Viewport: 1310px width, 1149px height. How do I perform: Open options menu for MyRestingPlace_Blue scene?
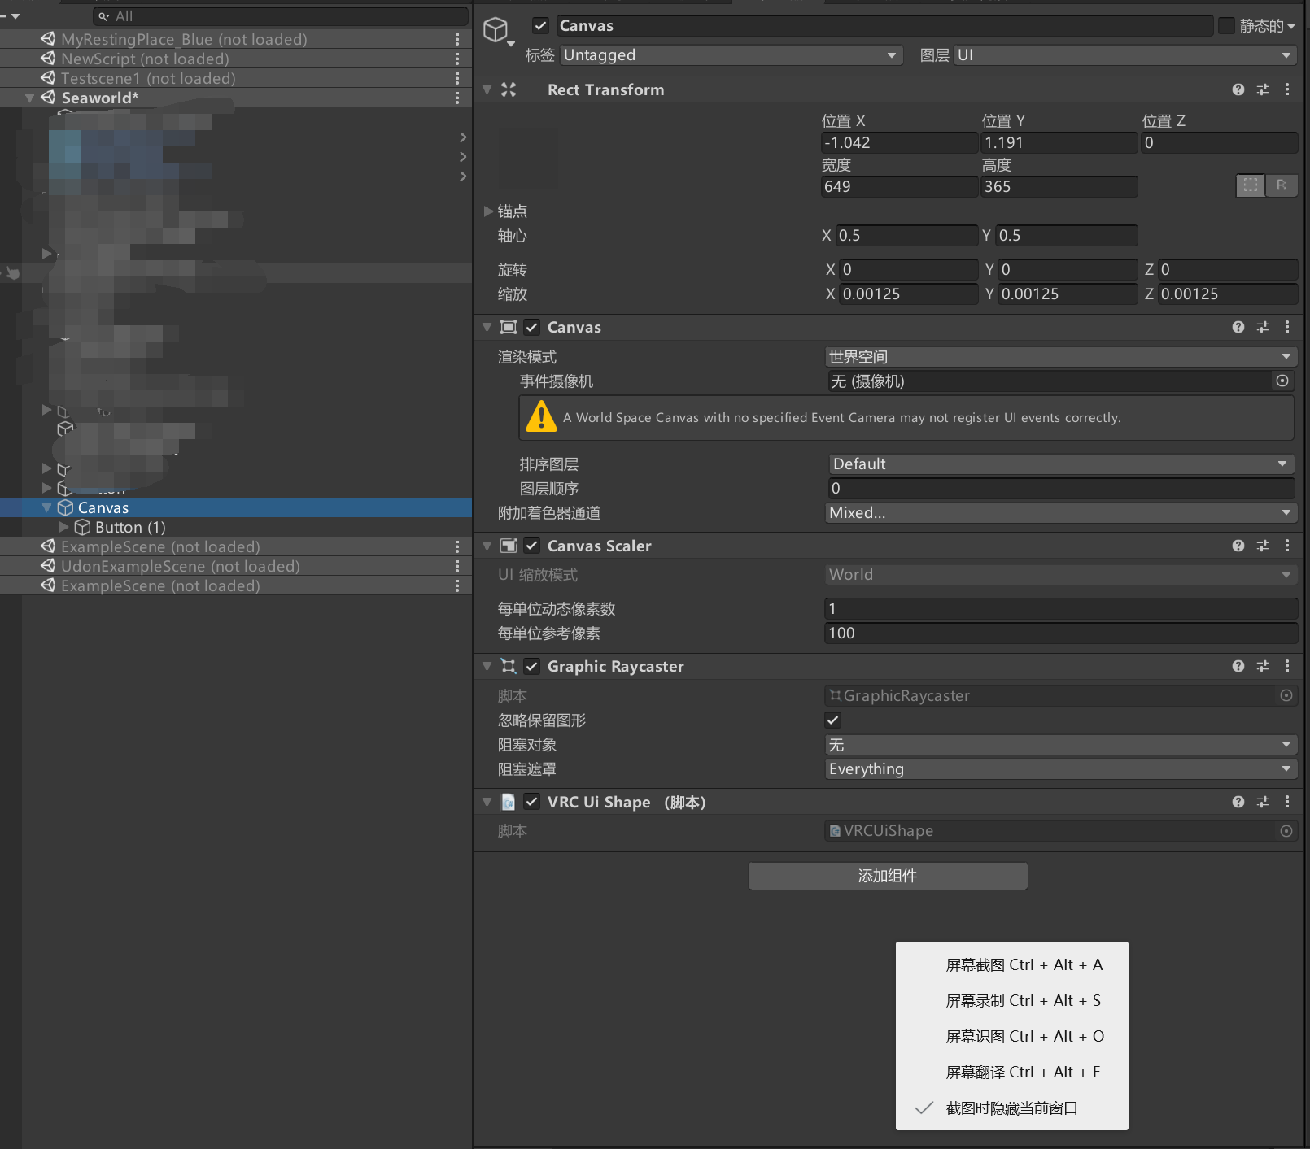(x=457, y=39)
